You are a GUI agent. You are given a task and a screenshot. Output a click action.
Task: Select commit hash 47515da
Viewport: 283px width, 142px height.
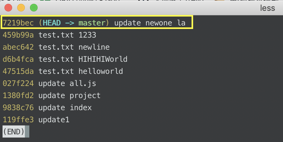point(18,71)
